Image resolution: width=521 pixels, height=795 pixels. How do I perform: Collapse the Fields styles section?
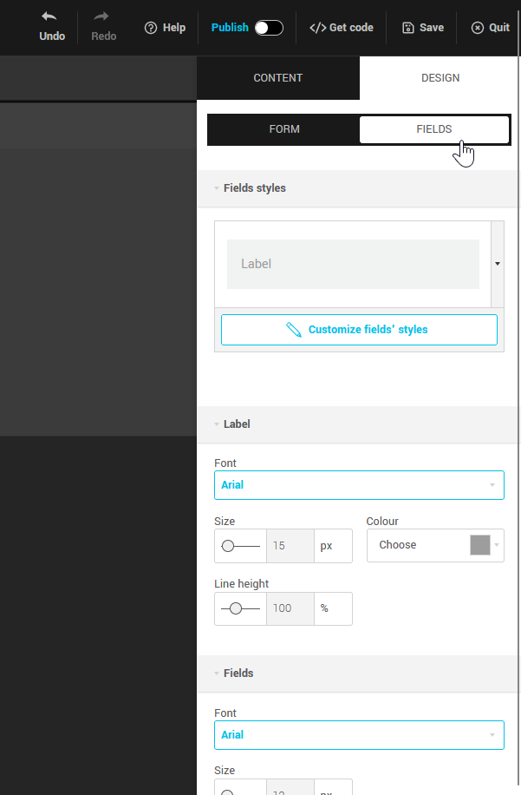(217, 188)
